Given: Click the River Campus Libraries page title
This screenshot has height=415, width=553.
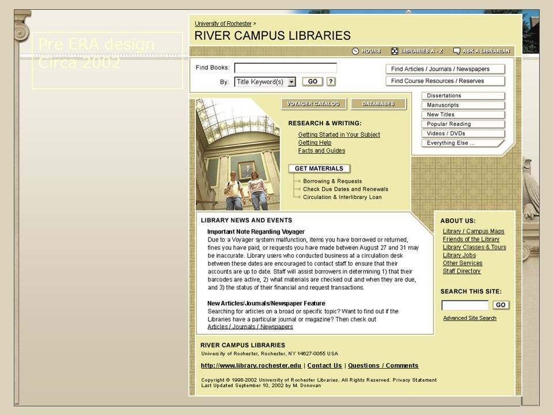Looking at the screenshot, I should (272, 36).
